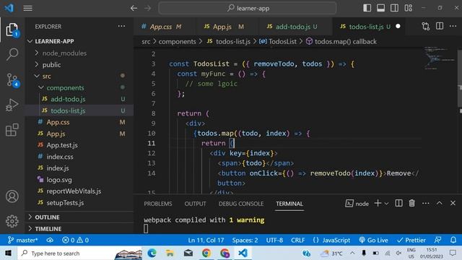Collapse the components folder

79,87
